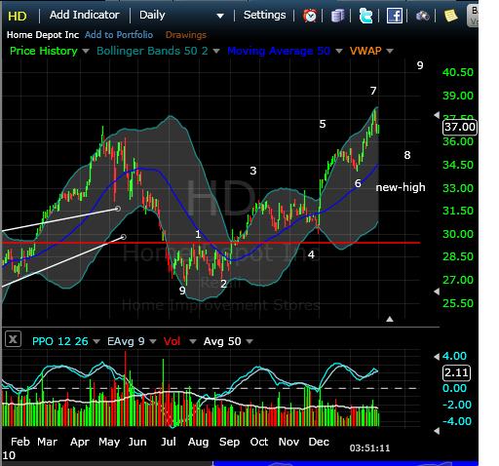499x466 pixels.
Task: Expand the Avg 50 dropdown
Action: [249, 341]
